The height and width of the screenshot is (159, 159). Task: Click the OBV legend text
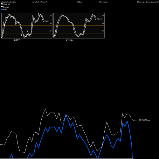click(x=5, y=10)
